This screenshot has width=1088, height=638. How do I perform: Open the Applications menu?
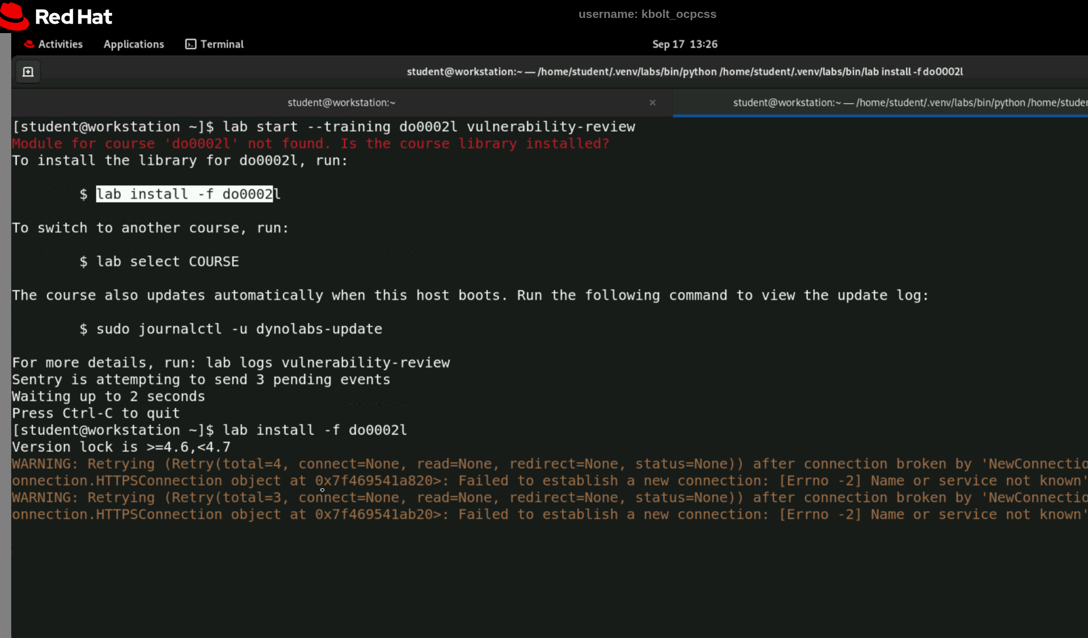pyautogui.click(x=133, y=44)
